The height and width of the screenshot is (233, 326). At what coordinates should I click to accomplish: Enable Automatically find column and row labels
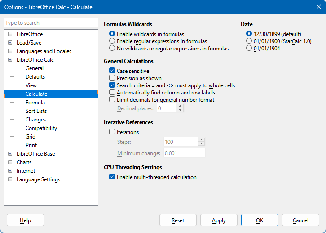click(112, 92)
